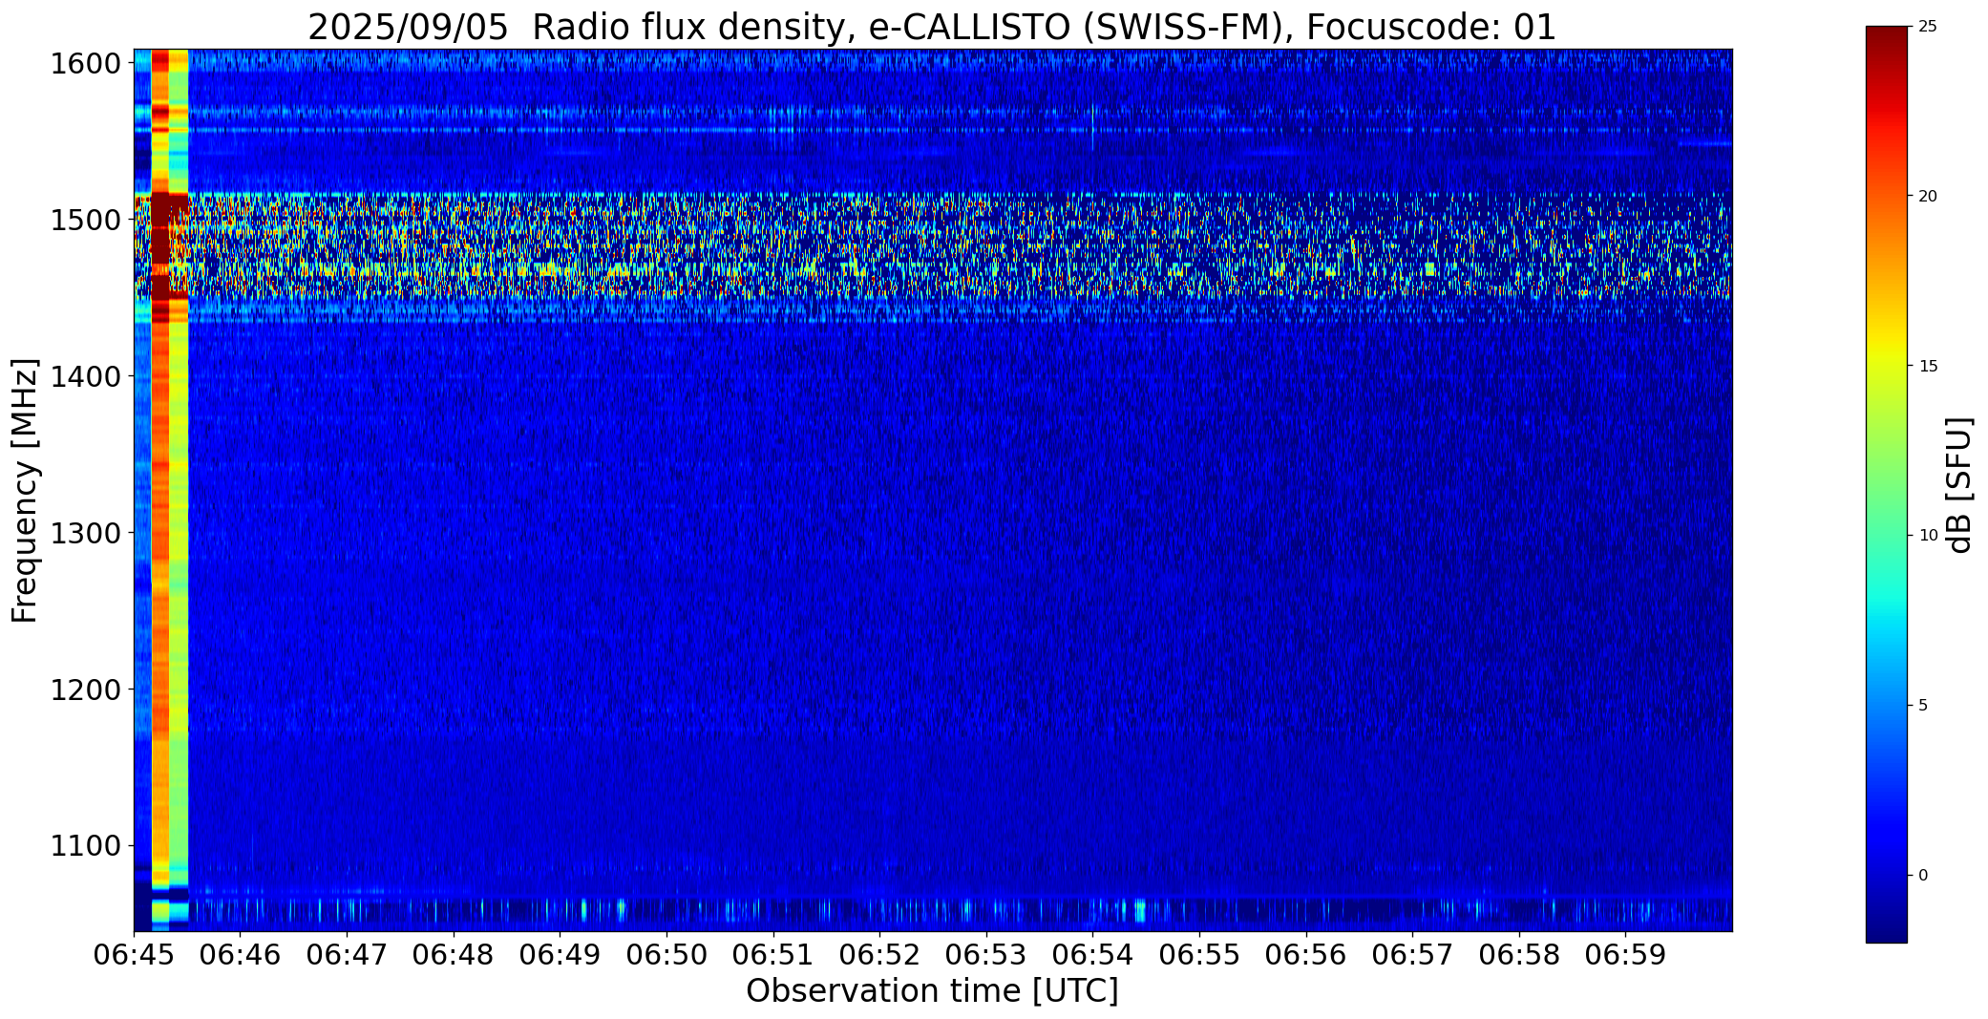This screenshot has height=1019, width=1988.
Task: Click the 1200 frequency tick label
Action: point(85,690)
